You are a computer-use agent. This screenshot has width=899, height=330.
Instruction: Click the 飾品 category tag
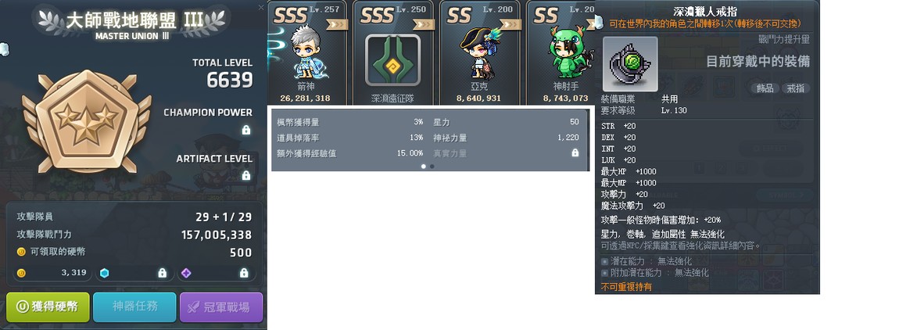click(x=765, y=88)
